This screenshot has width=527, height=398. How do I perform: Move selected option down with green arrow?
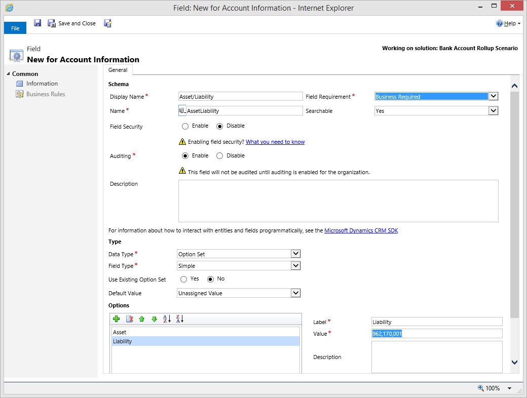click(154, 319)
